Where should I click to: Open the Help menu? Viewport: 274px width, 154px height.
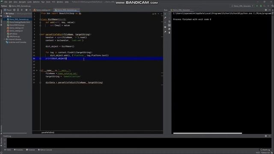pos(67,2)
